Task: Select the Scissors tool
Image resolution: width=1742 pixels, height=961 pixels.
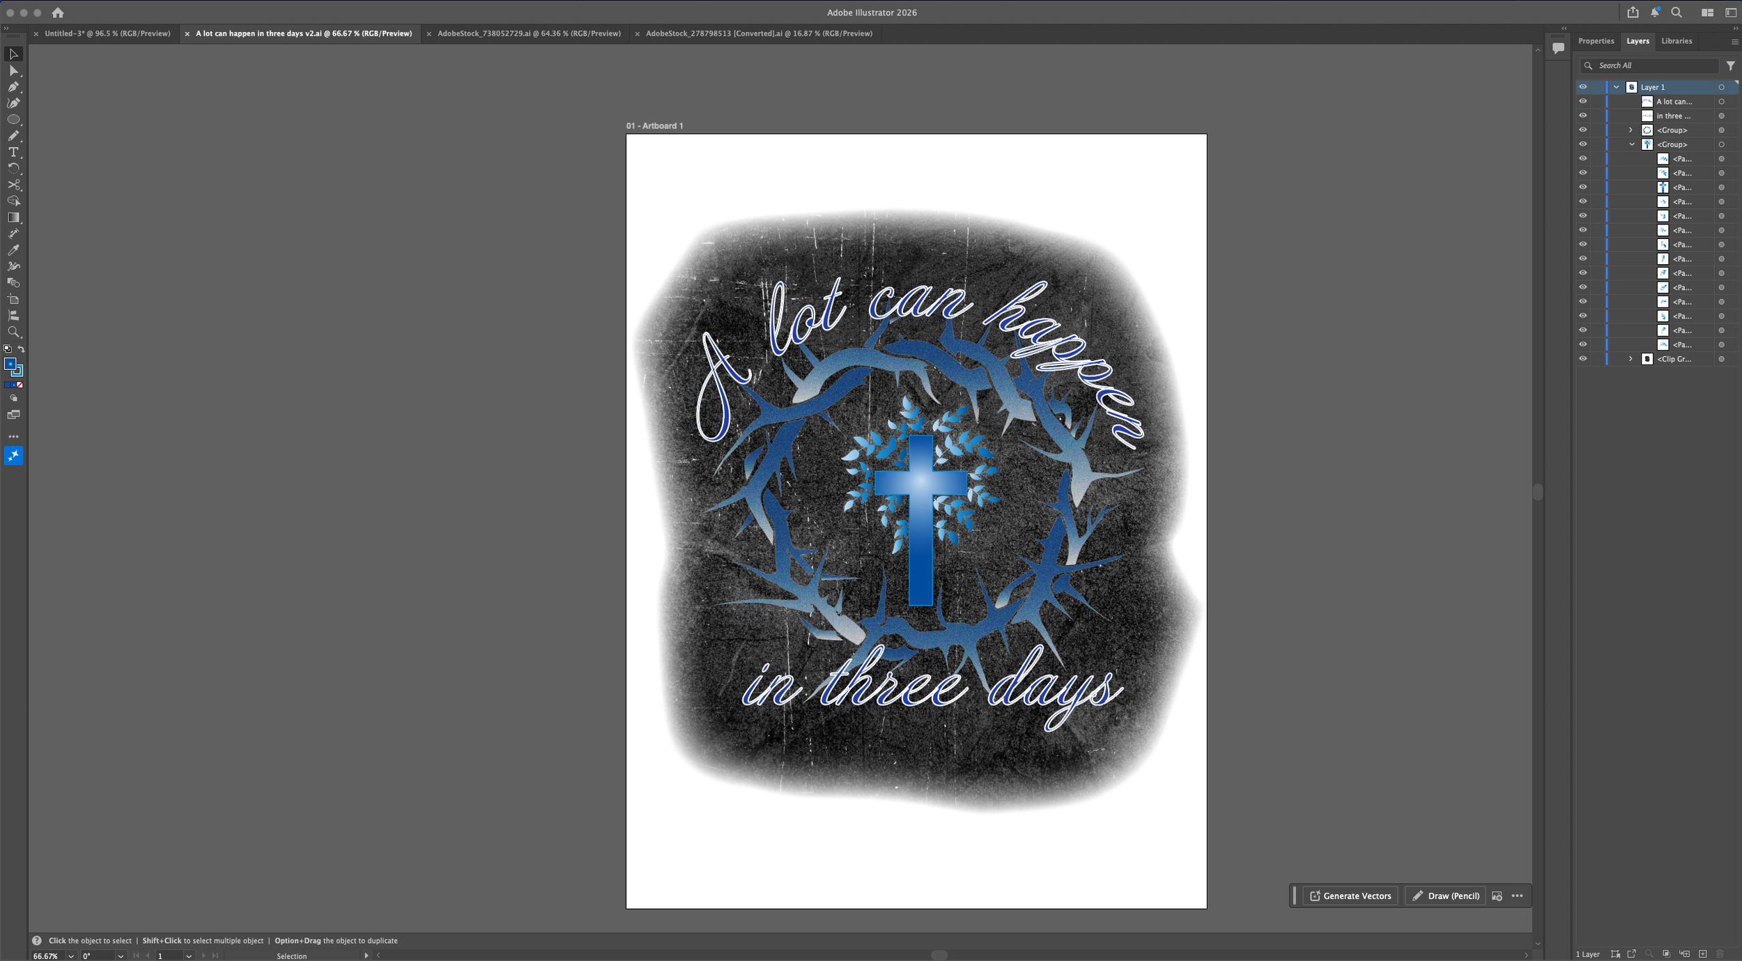Action: click(13, 185)
